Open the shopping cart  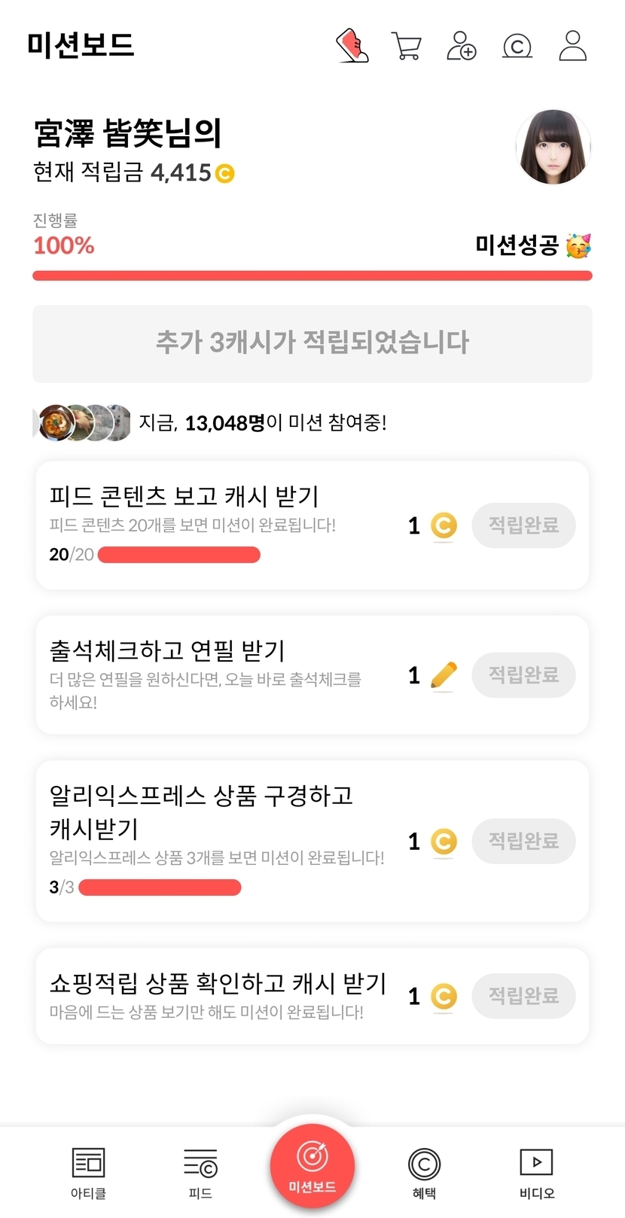[407, 46]
